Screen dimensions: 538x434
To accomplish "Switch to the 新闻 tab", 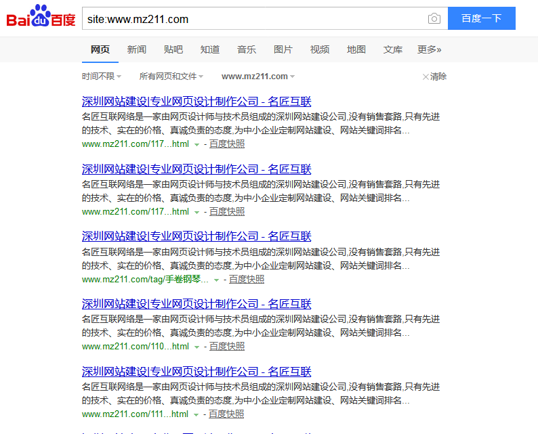I will (x=136, y=49).
